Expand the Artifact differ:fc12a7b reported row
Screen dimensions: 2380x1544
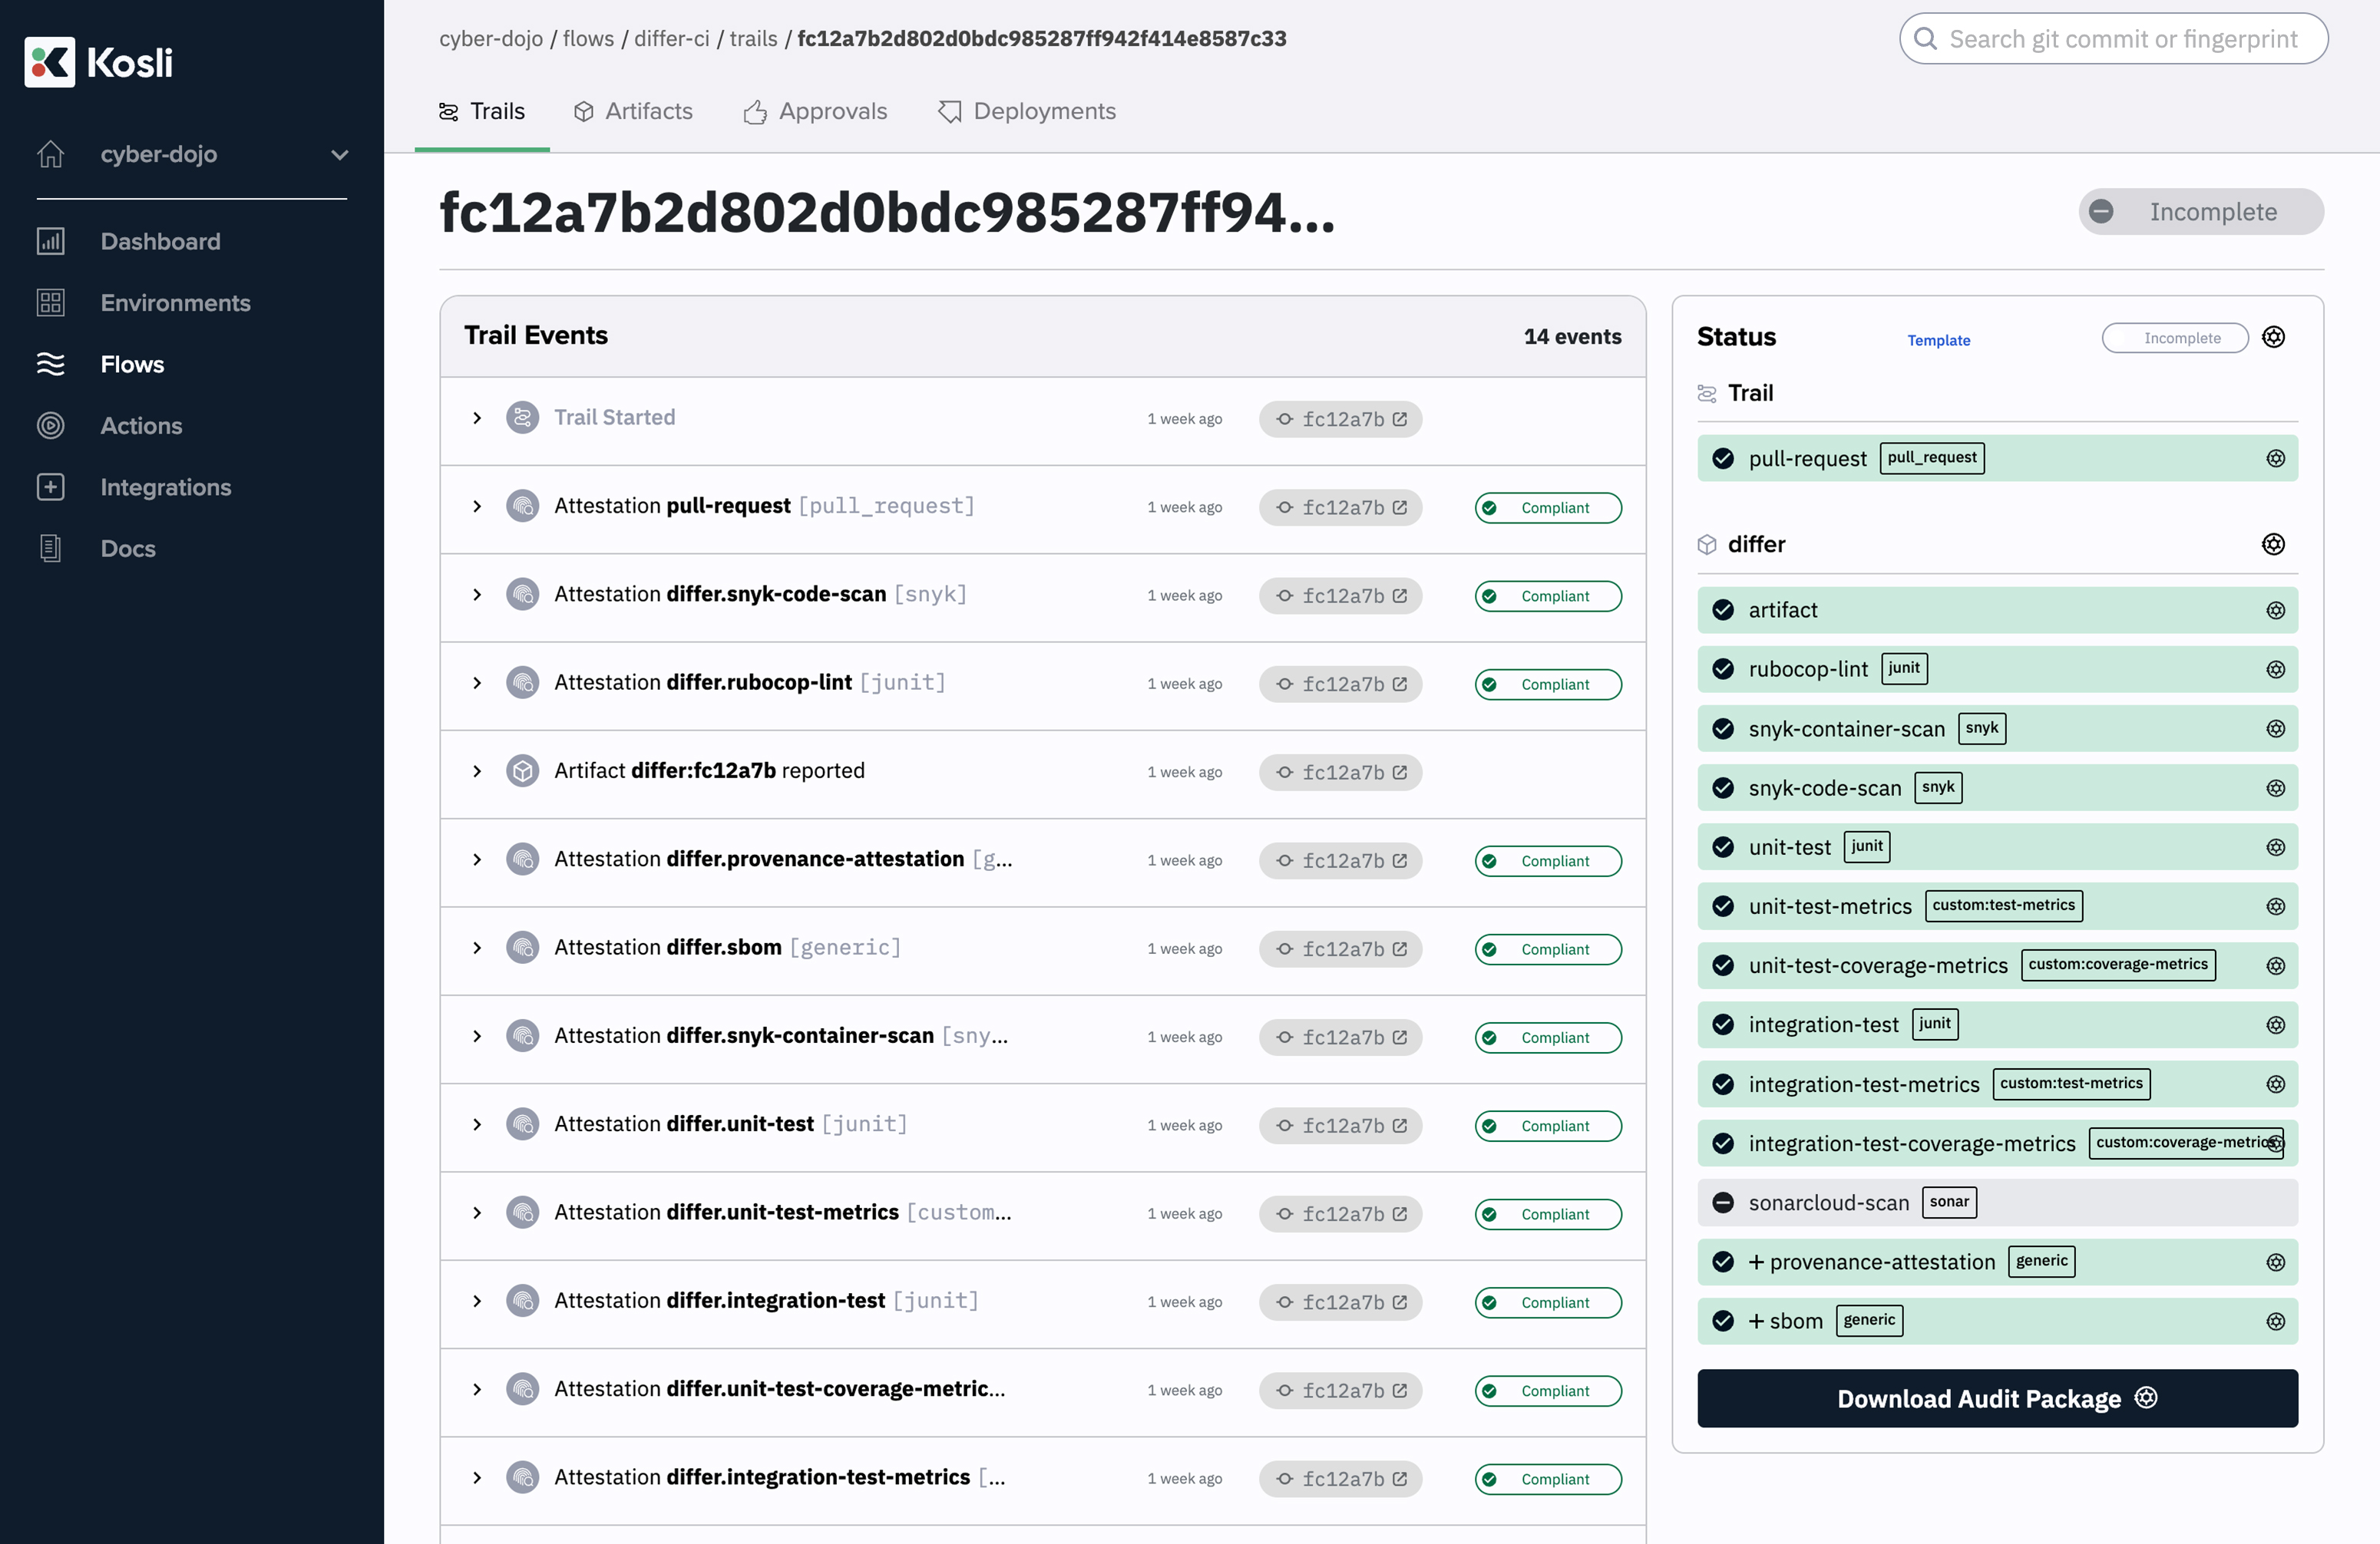[477, 771]
